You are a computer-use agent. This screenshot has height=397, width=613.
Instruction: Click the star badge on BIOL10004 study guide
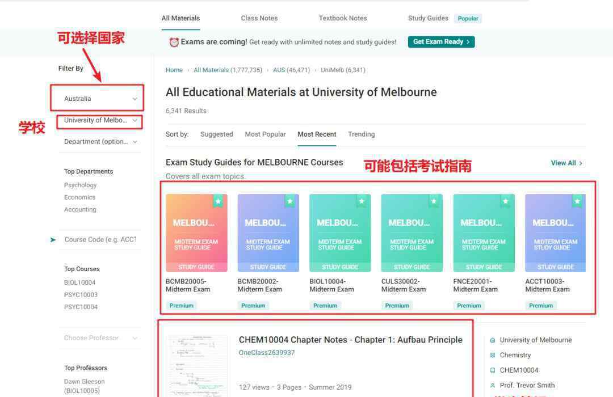pyautogui.click(x=362, y=201)
